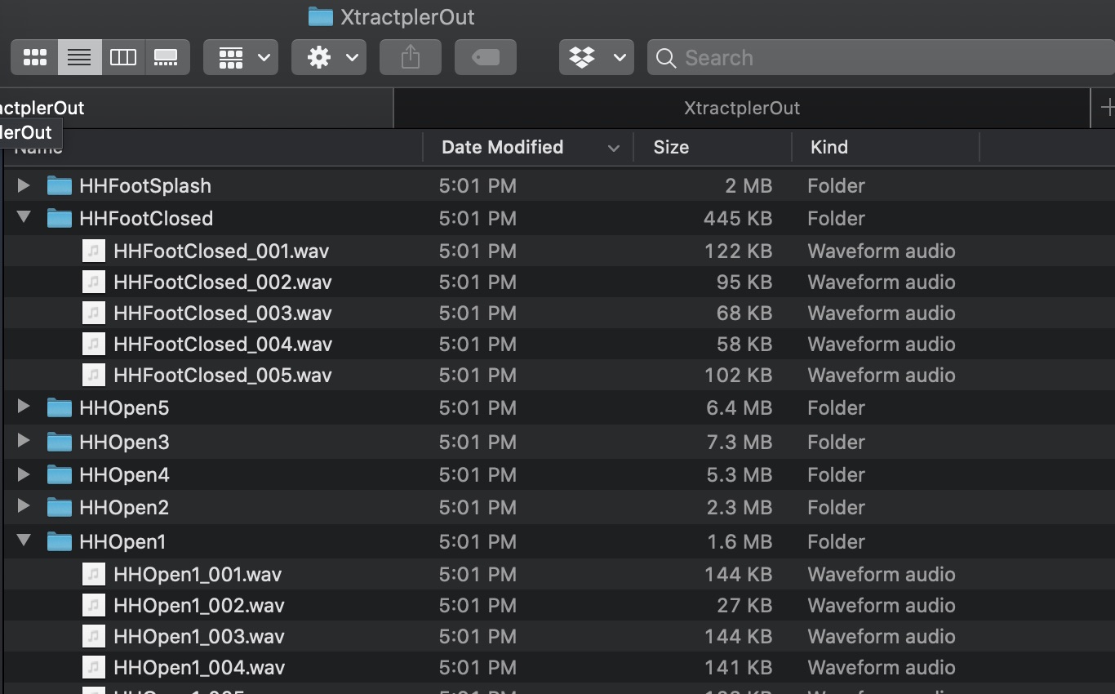Open the action gear dropdown menu
The width and height of the screenshot is (1115, 694).
pos(329,57)
